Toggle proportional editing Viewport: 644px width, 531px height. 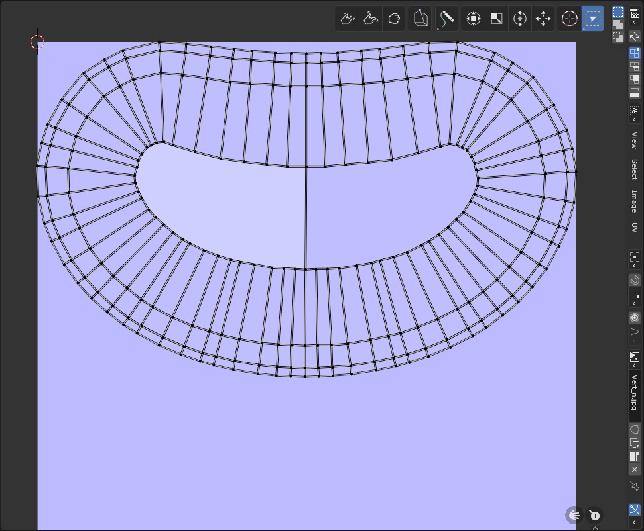635,318
